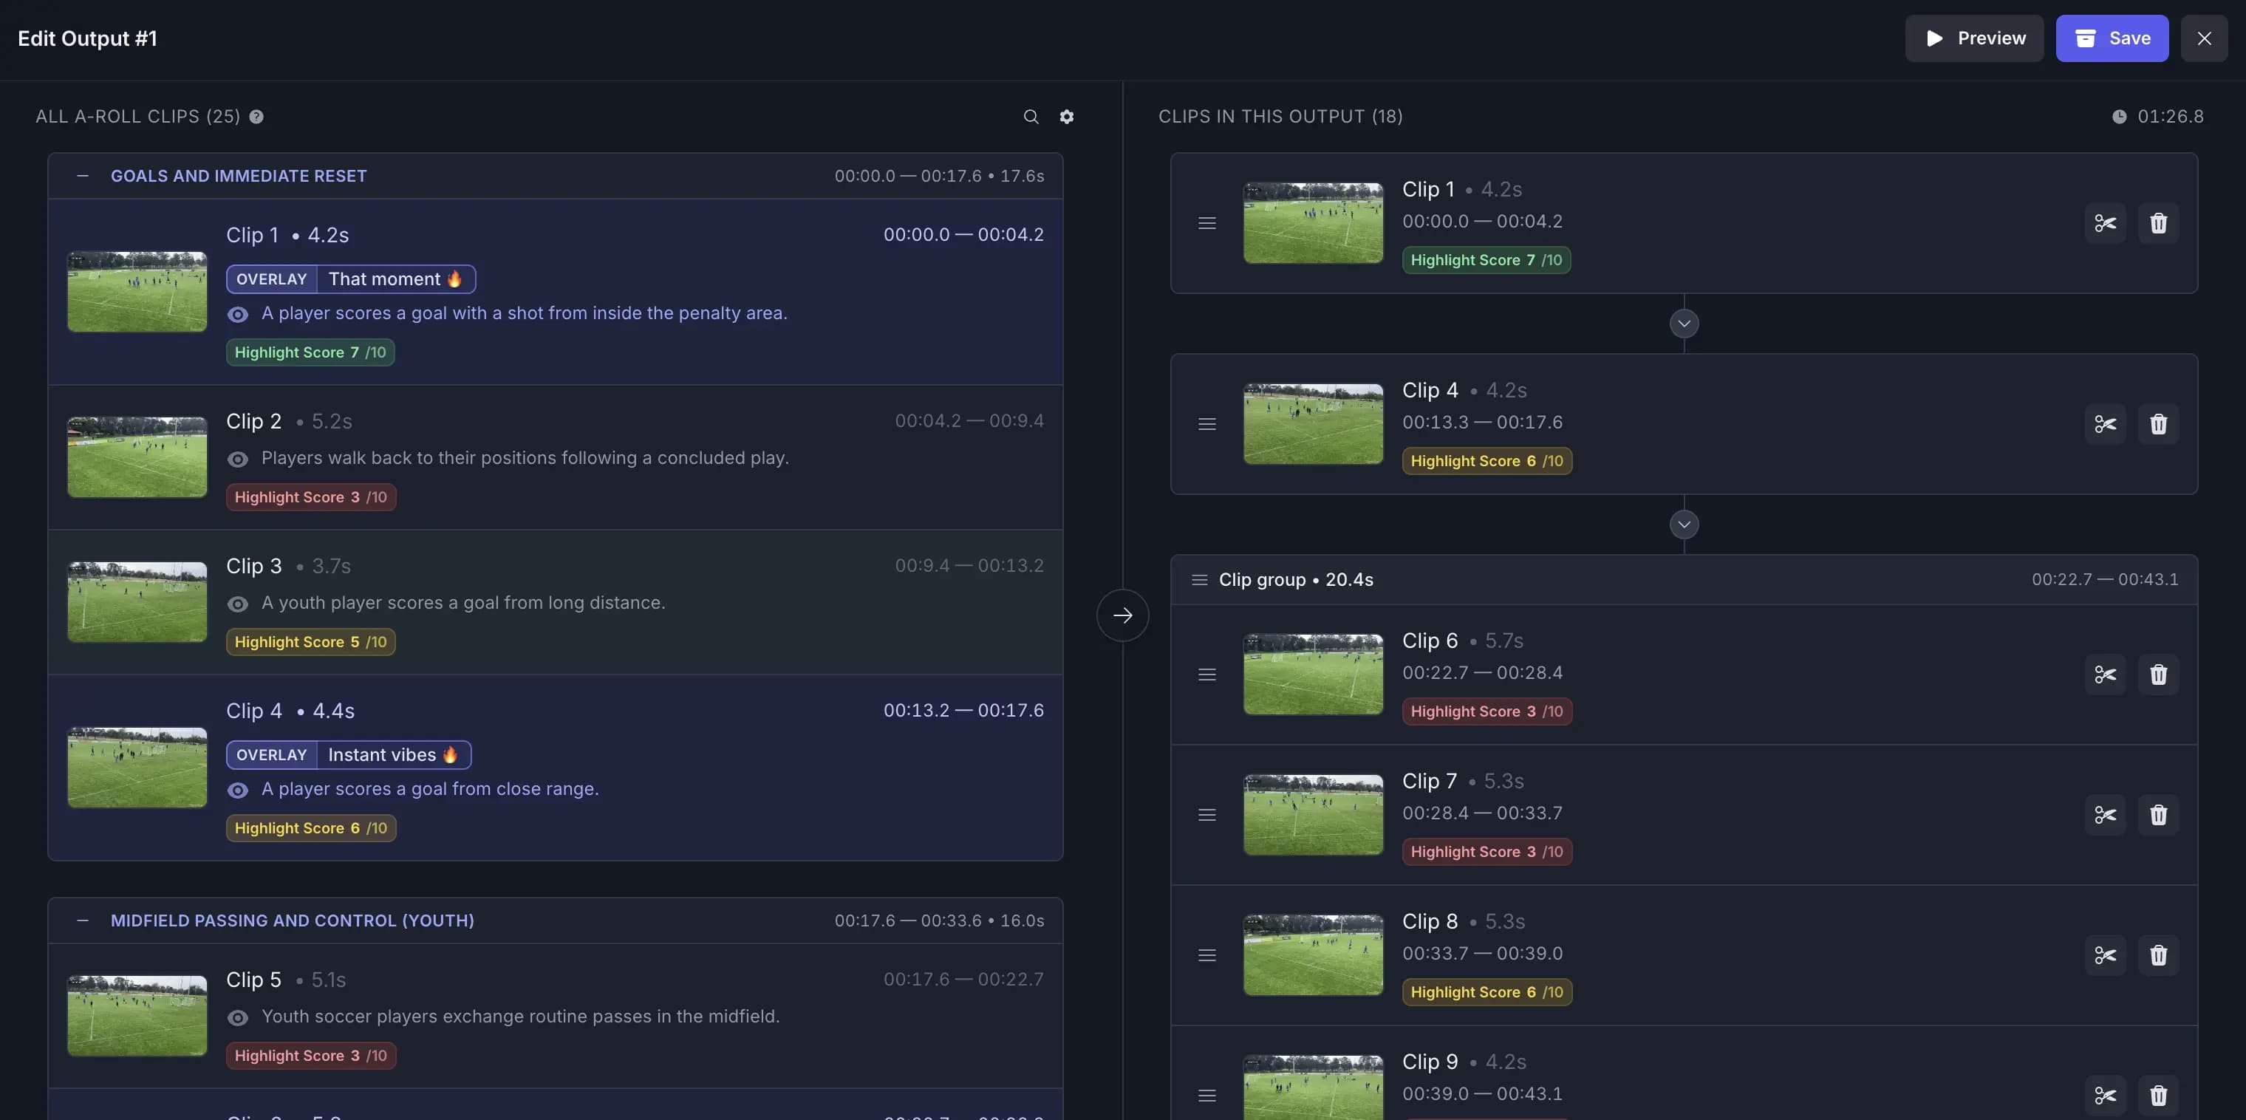Open output Clip 8 thumbnail
The width and height of the screenshot is (2246, 1120).
click(x=1312, y=955)
